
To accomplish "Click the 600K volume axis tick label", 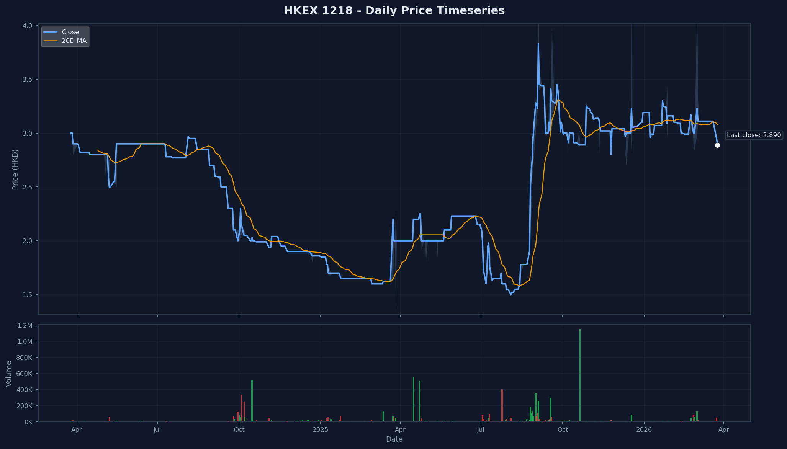I will [25, 374].
